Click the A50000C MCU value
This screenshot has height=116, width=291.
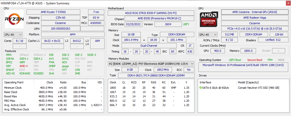click(96, 23)
